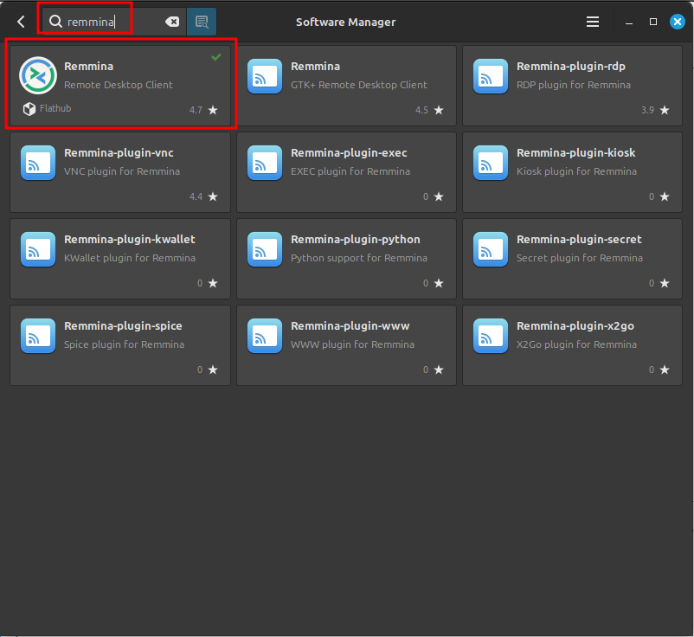The image size is (694, 637).
Task: Minimize the Software Manager window
Action: click(628, 23)
